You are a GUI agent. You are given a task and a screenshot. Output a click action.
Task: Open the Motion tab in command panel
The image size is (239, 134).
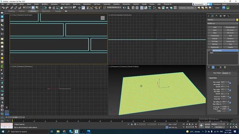click(x=221, y=16)
